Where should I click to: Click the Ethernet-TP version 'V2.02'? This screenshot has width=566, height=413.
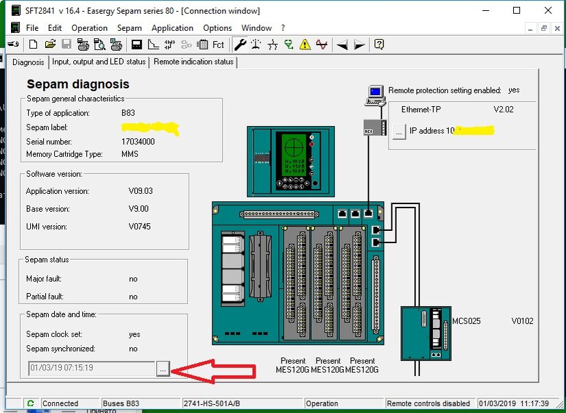(504, 110)
